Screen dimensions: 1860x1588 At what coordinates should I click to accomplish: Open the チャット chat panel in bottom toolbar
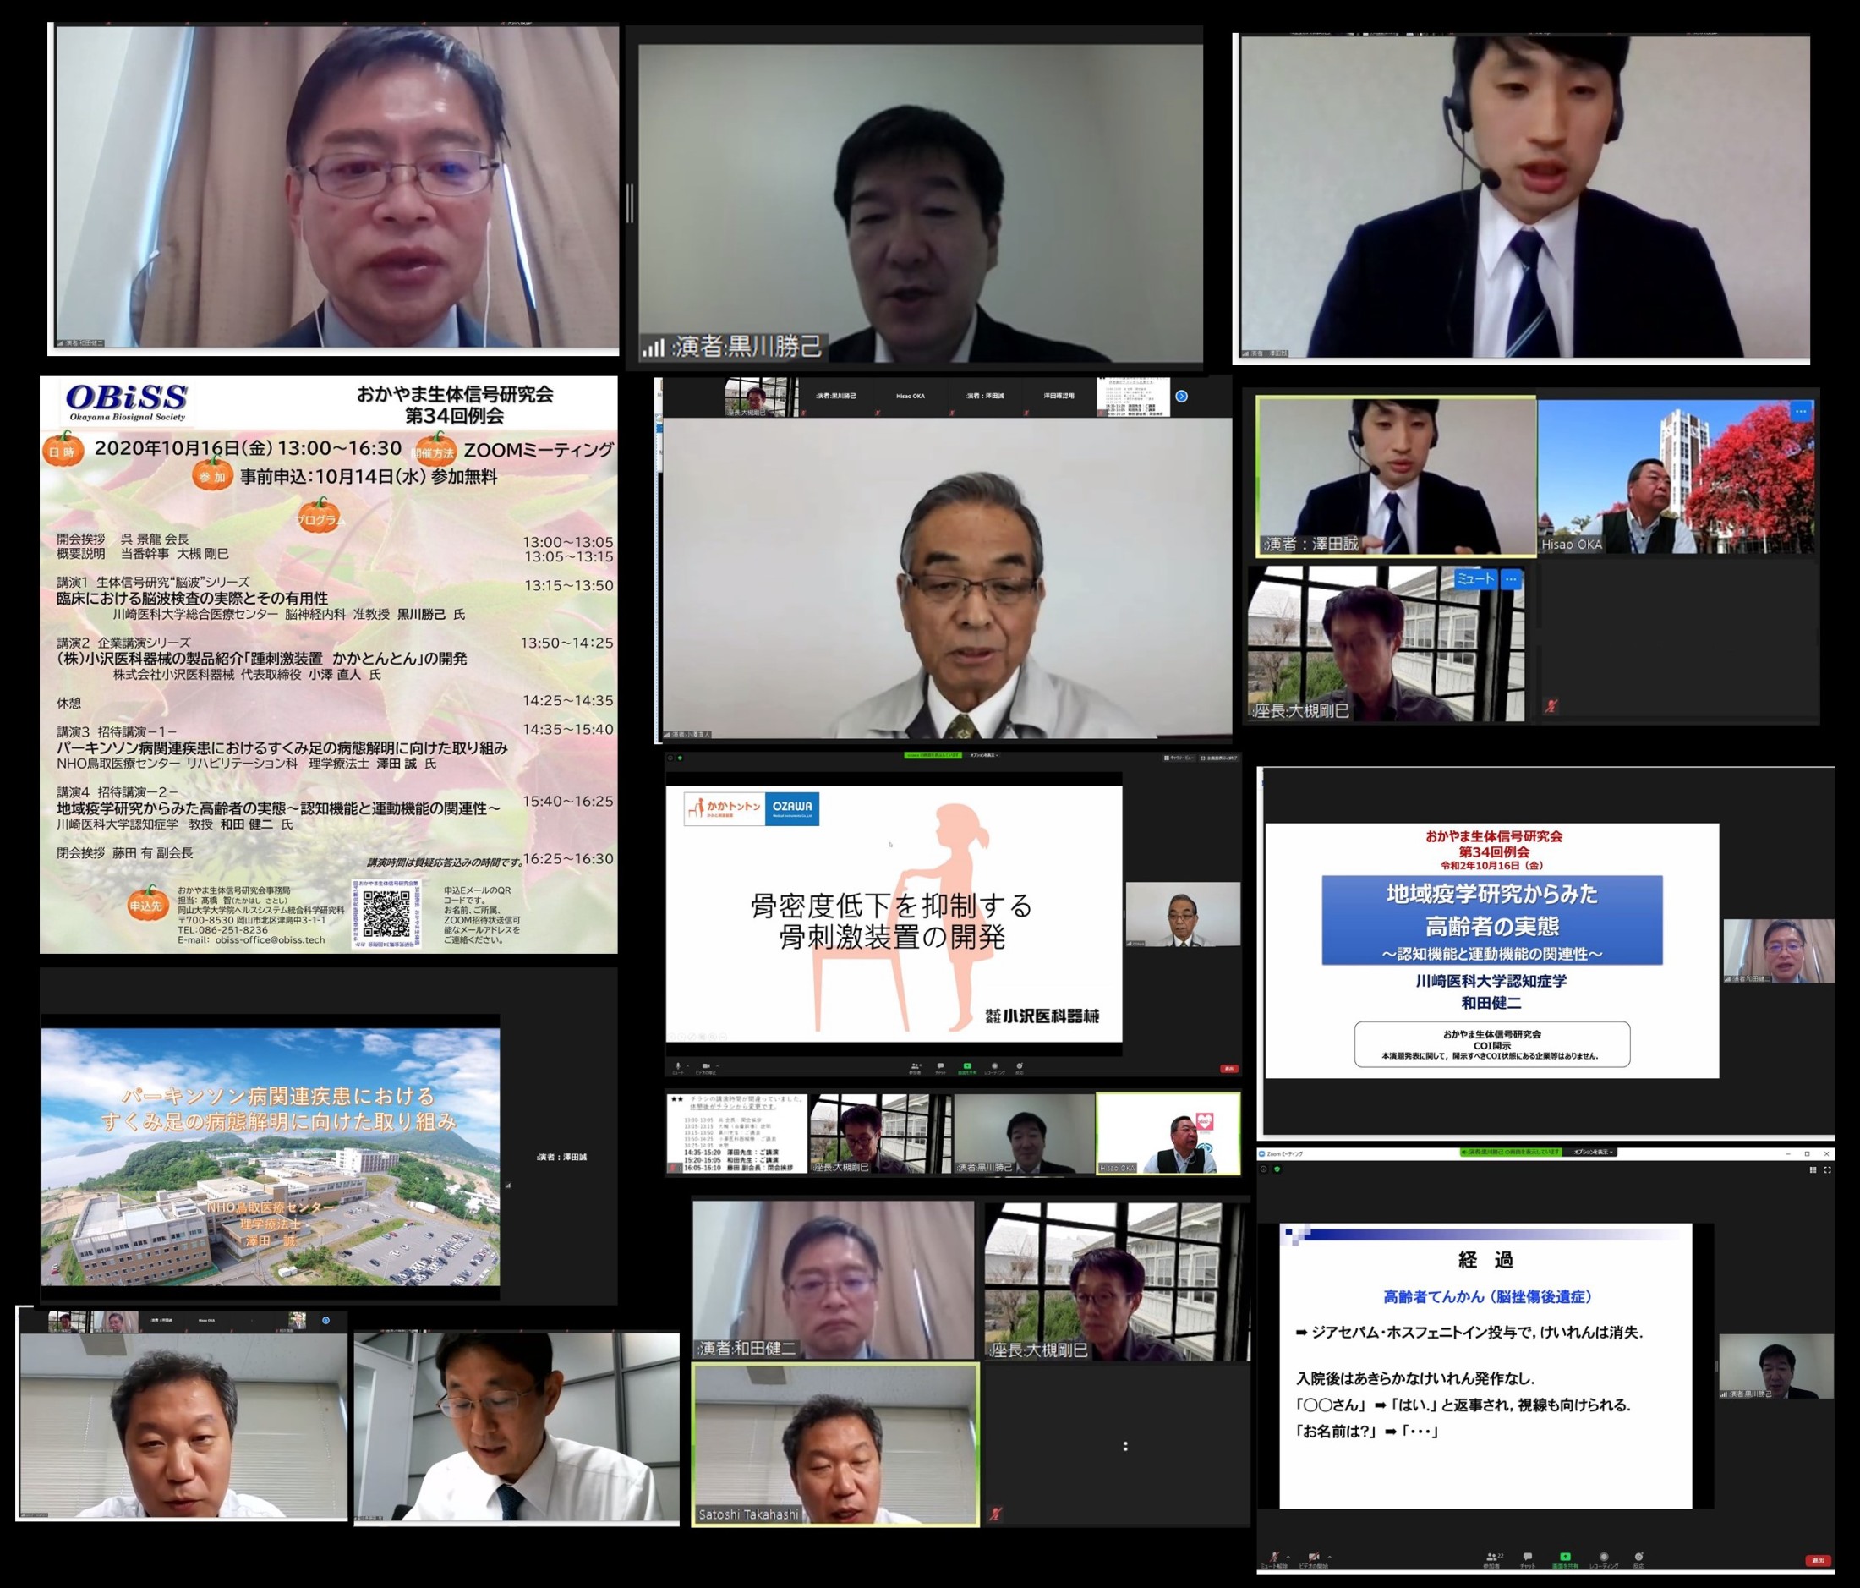click(1528, 1558)
